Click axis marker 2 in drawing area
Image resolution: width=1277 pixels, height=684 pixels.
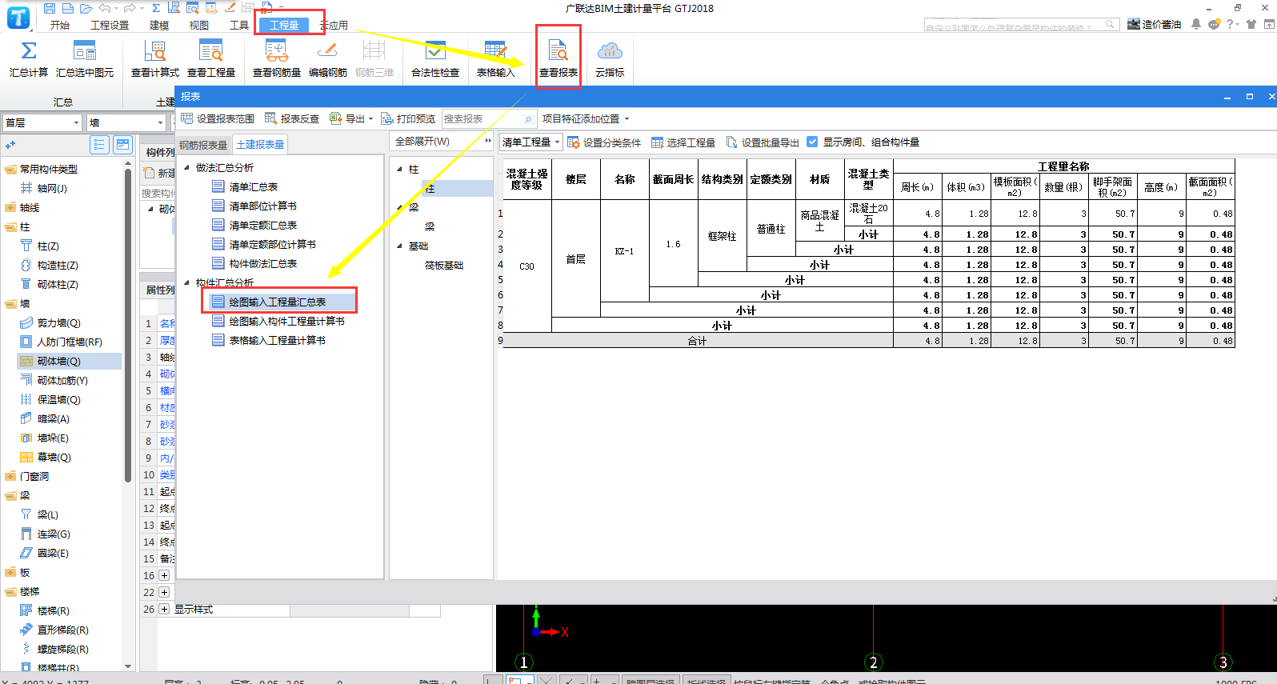coord(874,662)
